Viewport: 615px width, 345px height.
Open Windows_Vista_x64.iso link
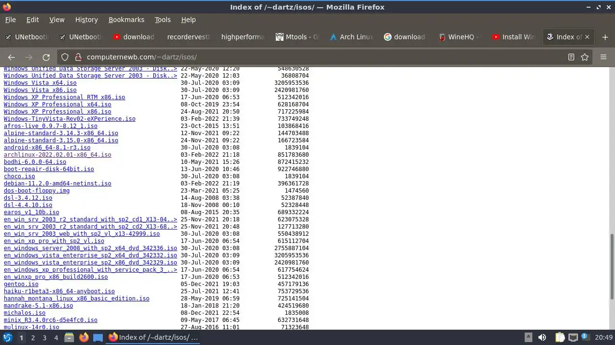click(40, 83)
